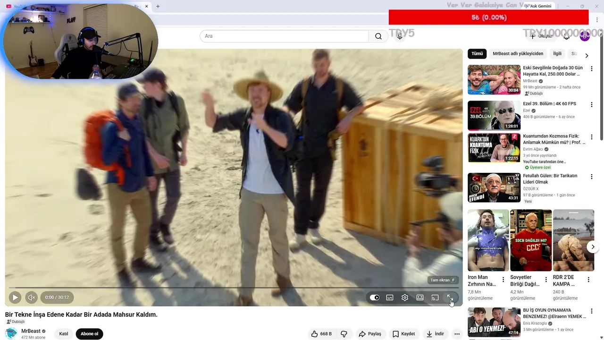Open the Kuantumdan Kozmosa Fizik thumbnail
Viewport: 604px width, 340px height.
click(494, 148)
